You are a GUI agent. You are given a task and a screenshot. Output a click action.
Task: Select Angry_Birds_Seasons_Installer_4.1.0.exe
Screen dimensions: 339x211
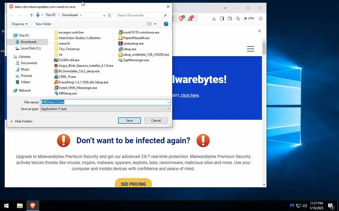pyautogui.click(x=84, y=66)
